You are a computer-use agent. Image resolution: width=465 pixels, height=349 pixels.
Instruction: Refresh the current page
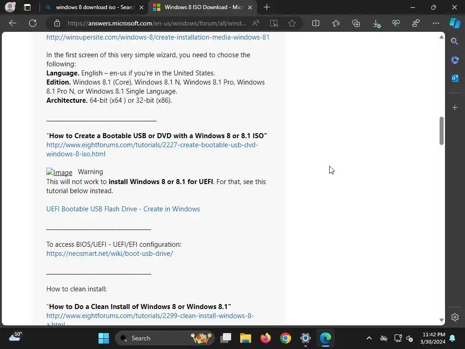click(x=33, y=23)
